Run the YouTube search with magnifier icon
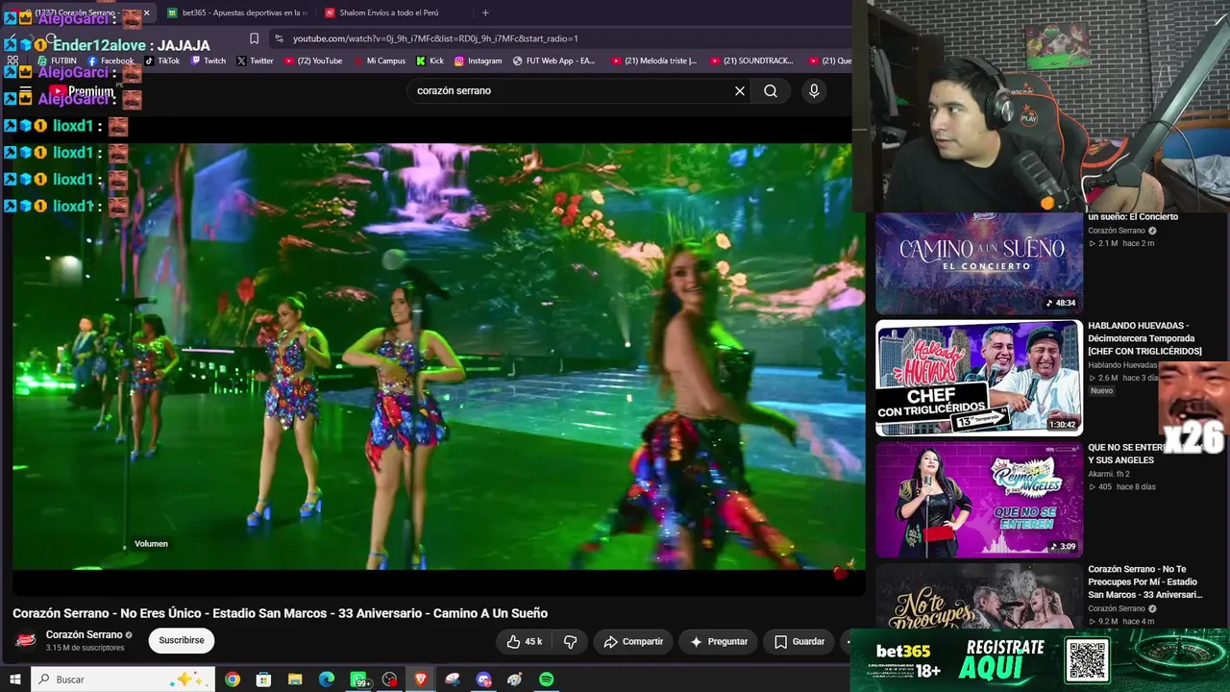This screenshot has height=692, width=1230. [771, 91]
